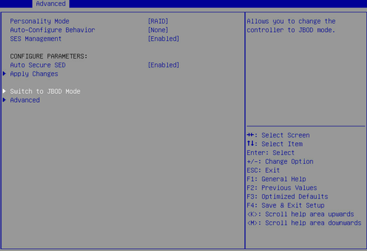
Task: Select the Personality Mode setting
Action: tap(40, 21)
